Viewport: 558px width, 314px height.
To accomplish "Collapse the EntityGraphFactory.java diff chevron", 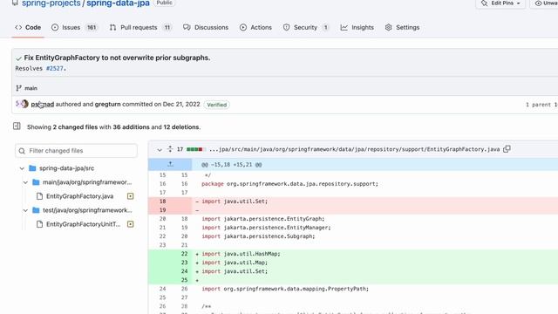I will tap(160, 149).
